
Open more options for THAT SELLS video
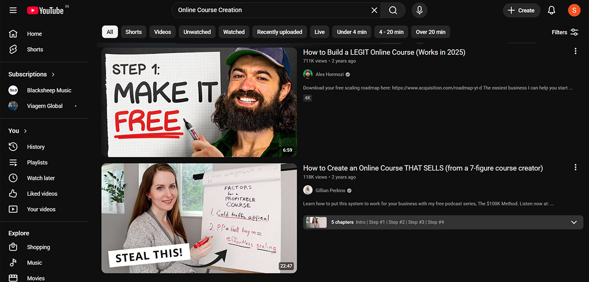tap(575, 167)
